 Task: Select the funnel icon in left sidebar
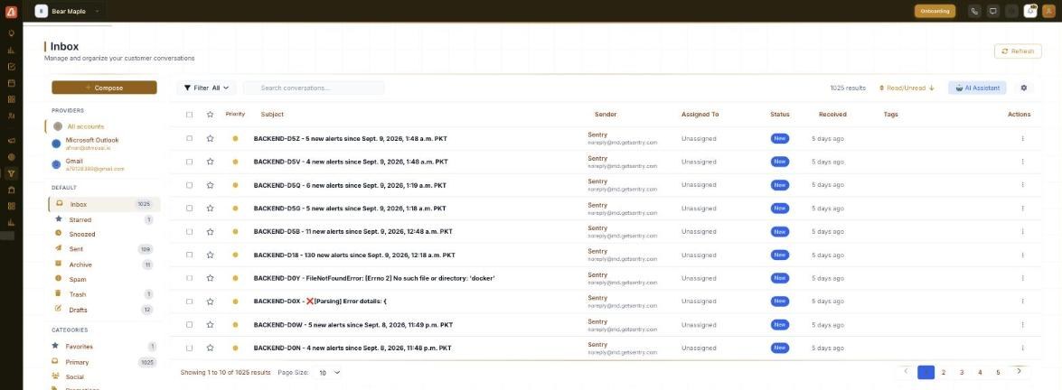pyautogui.click(x=11, y=173)
